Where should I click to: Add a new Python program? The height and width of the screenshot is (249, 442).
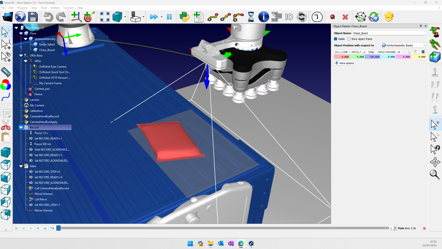tap(185, 17)
